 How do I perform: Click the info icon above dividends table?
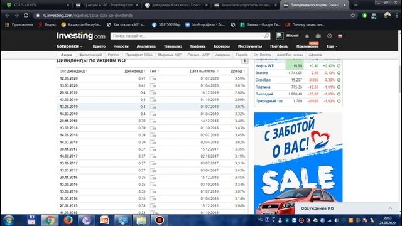244,61
